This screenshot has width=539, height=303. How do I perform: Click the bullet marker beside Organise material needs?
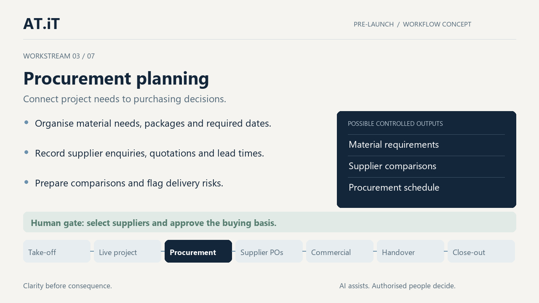click(x=27, y=122)
